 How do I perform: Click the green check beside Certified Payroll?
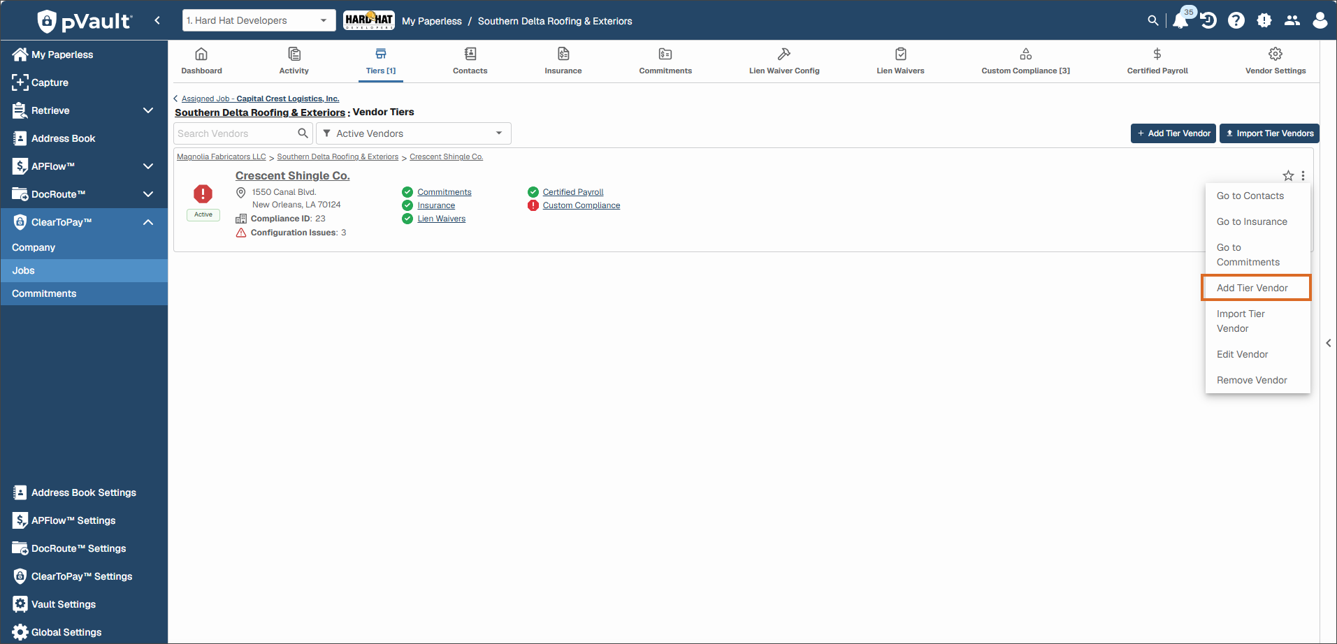click(x=533, y=192)
